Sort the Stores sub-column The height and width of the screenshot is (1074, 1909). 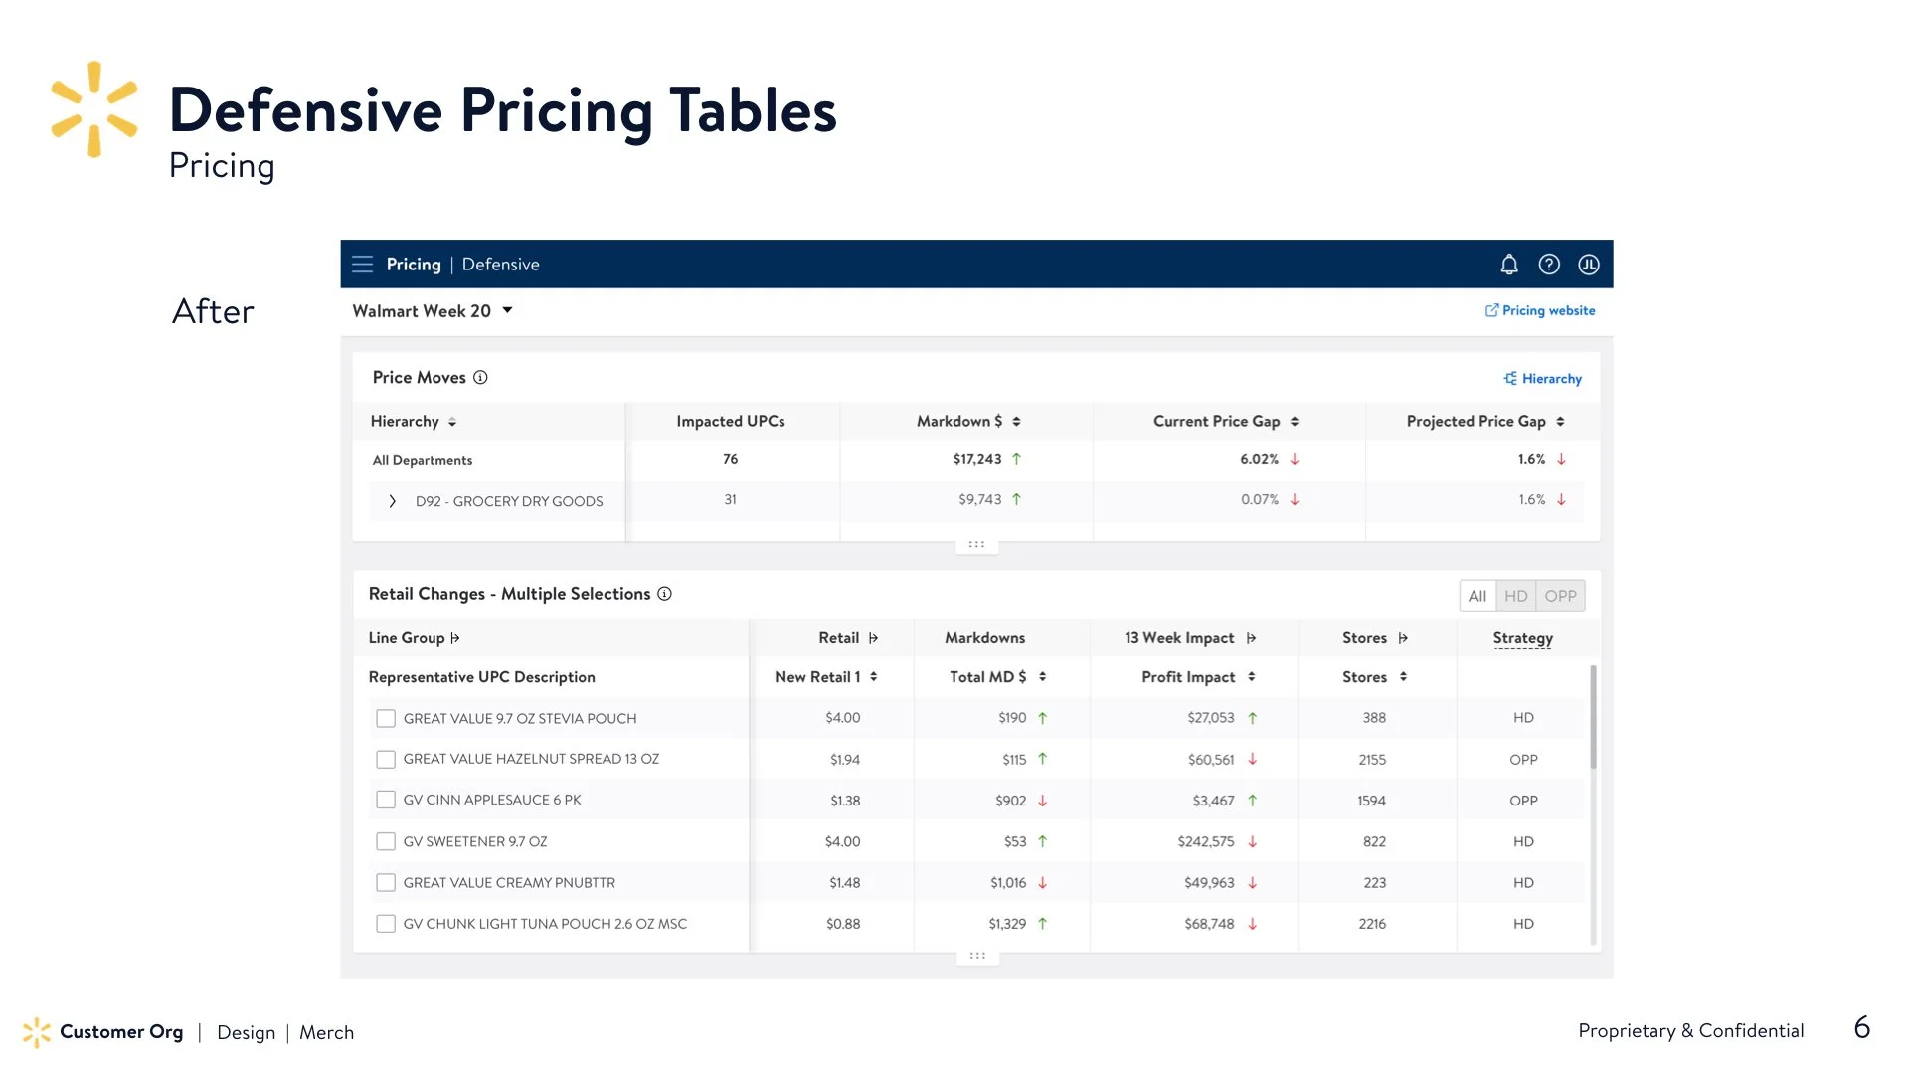(1403, 677)
